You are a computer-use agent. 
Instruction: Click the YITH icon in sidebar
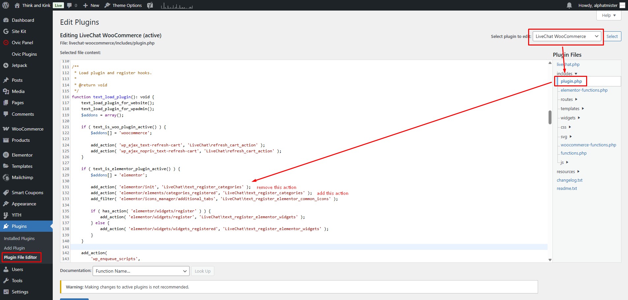pos(6,215)
